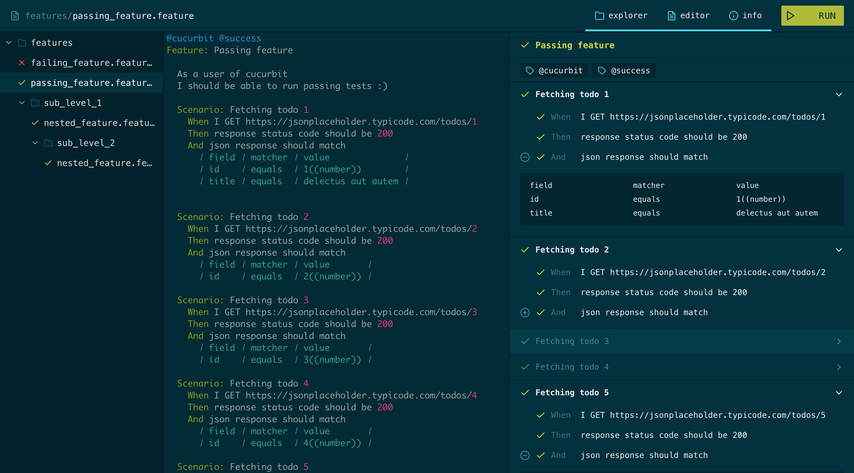The width and height of the screenshot is (854, 473).
Task: Expand the Fetching todo 3 scenario
Action: (x=839, y=341)
